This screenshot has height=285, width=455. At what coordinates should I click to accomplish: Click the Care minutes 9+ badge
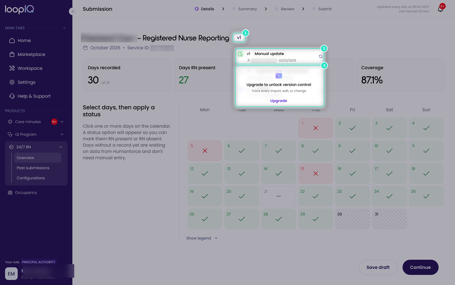(54, 122)
